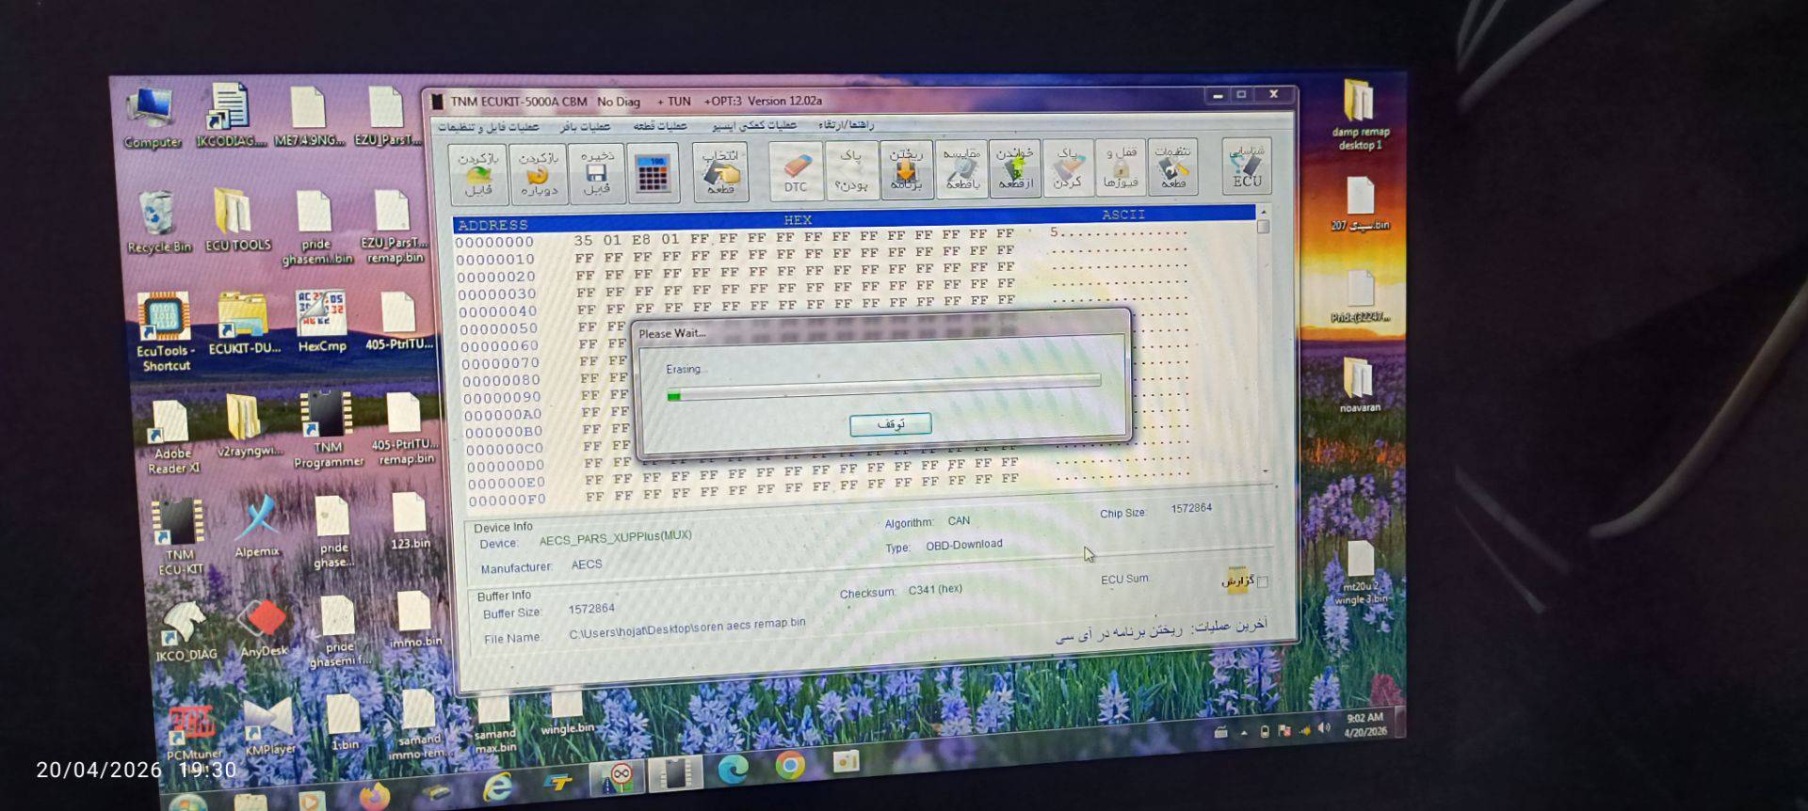Viewport: 1808px width, 811px height.
Task: Click the توقف stop button in dialog
Action: pos(890,424)
